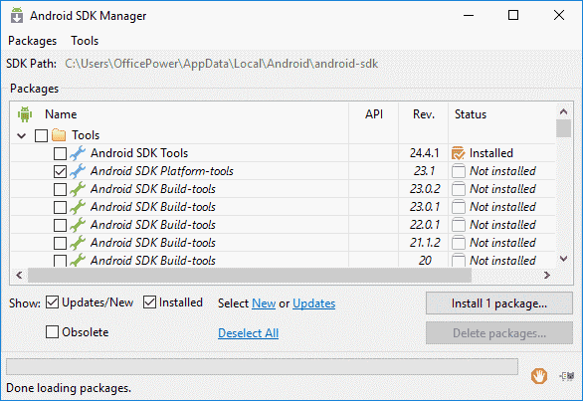The width and height of the screenshot is (583, 401).
Task: Click the Not installed icon in the 22.0.1 row
Action: coord(458,224)
